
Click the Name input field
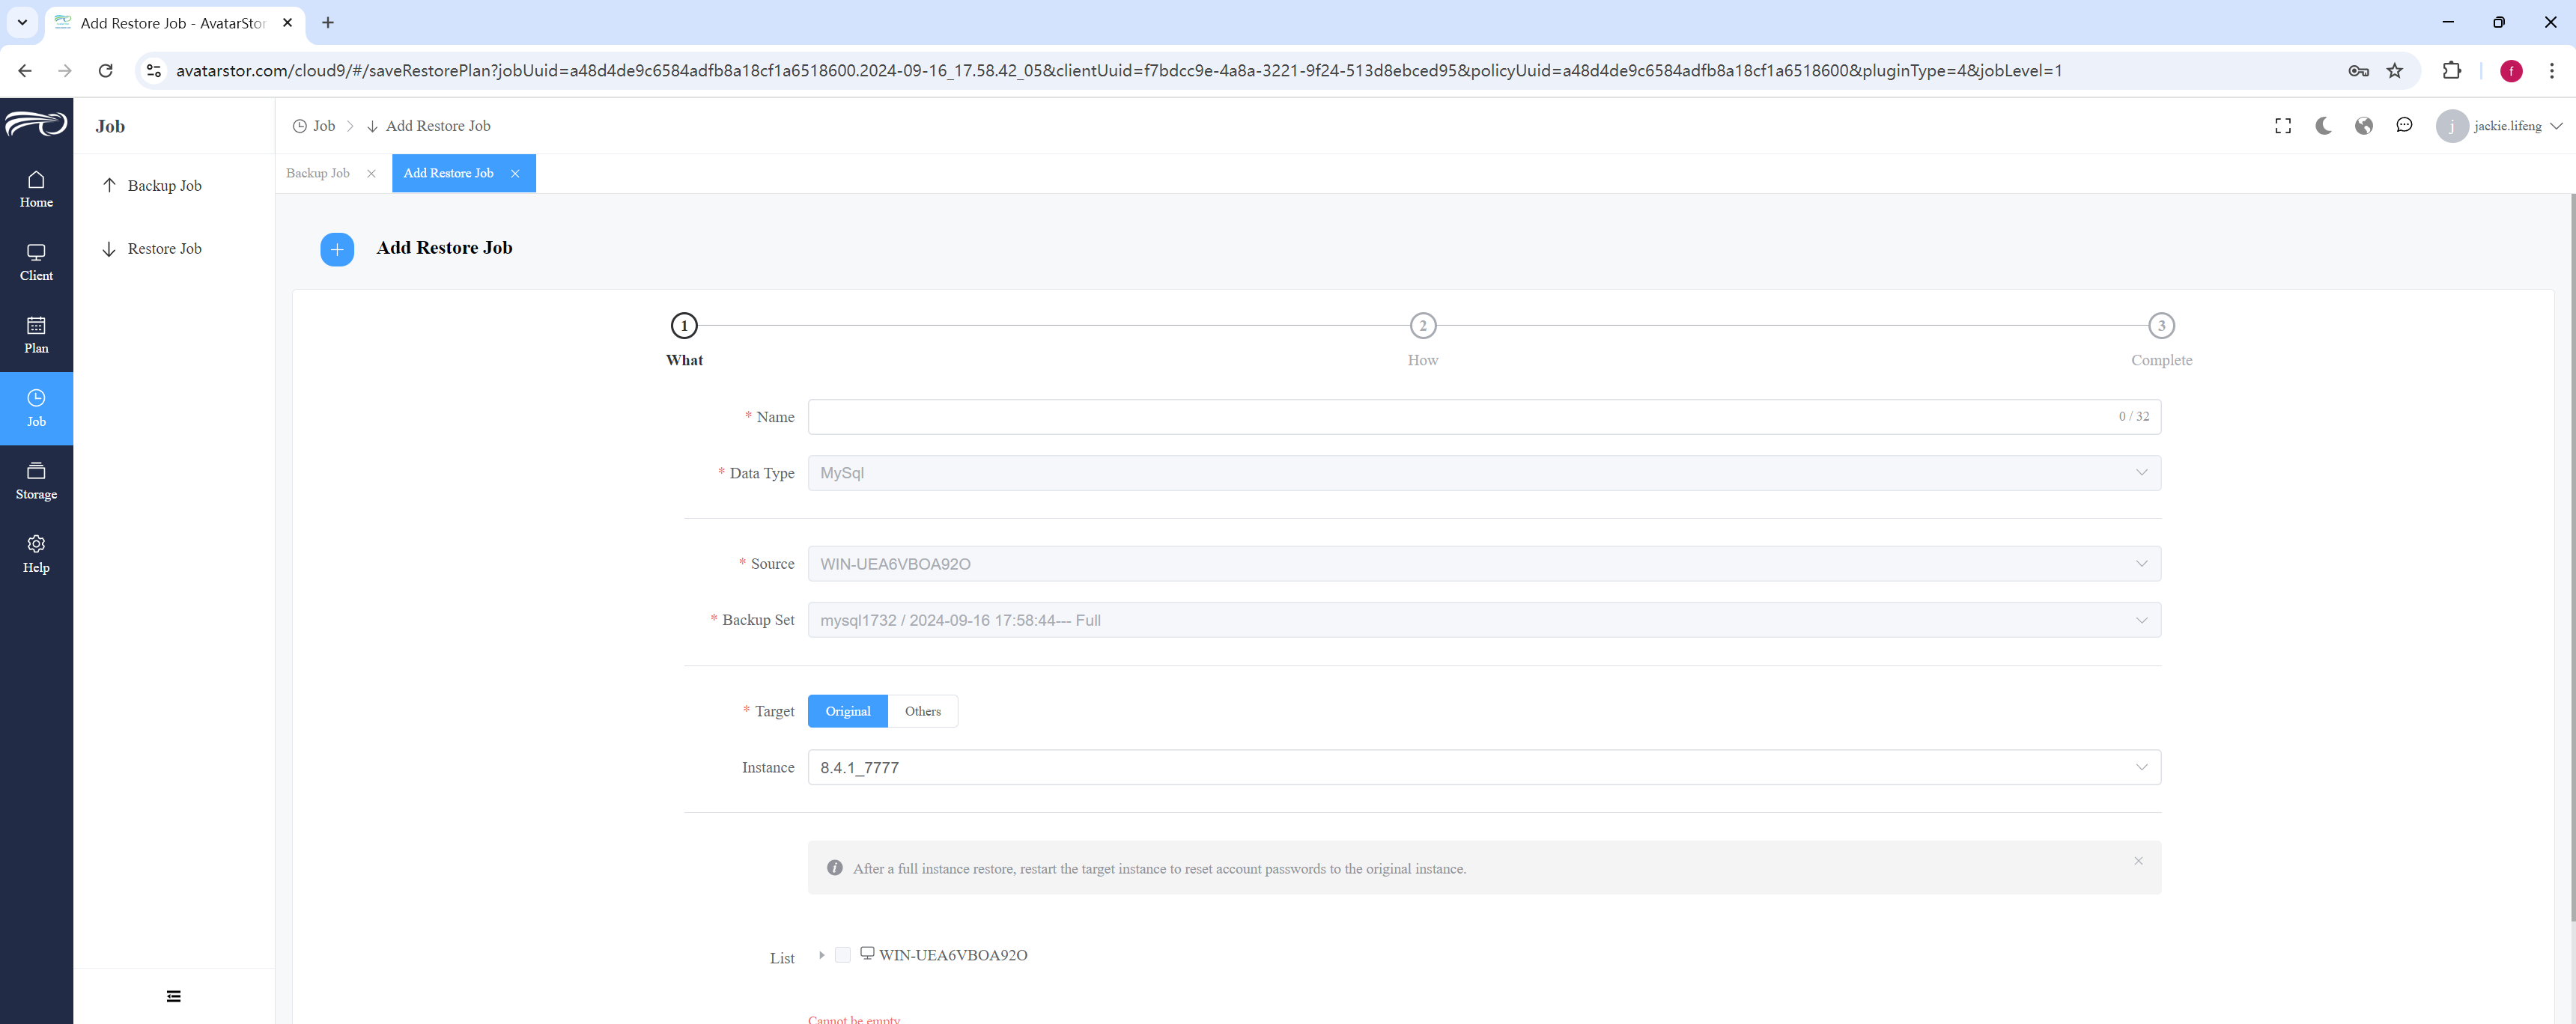coord(1484,417)
